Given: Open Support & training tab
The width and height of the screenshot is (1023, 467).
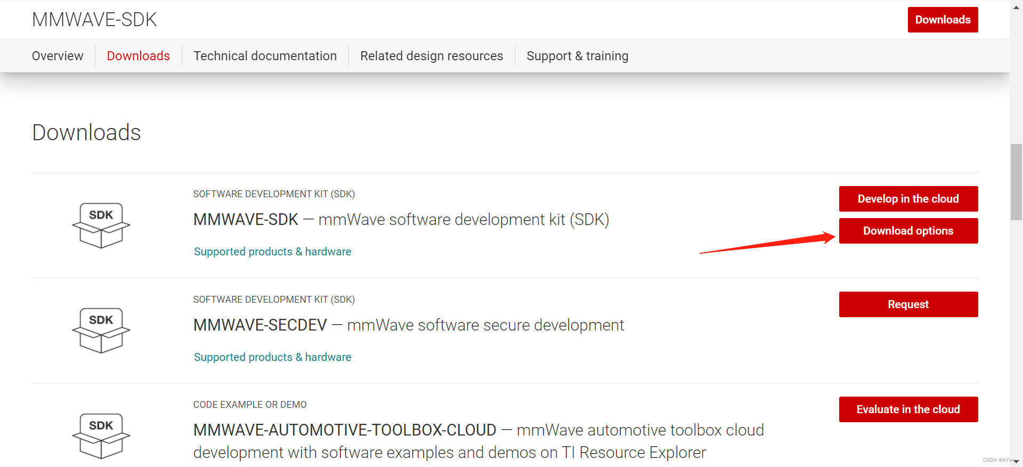Looking at the screenshot, I should click(x=578, y=56).
